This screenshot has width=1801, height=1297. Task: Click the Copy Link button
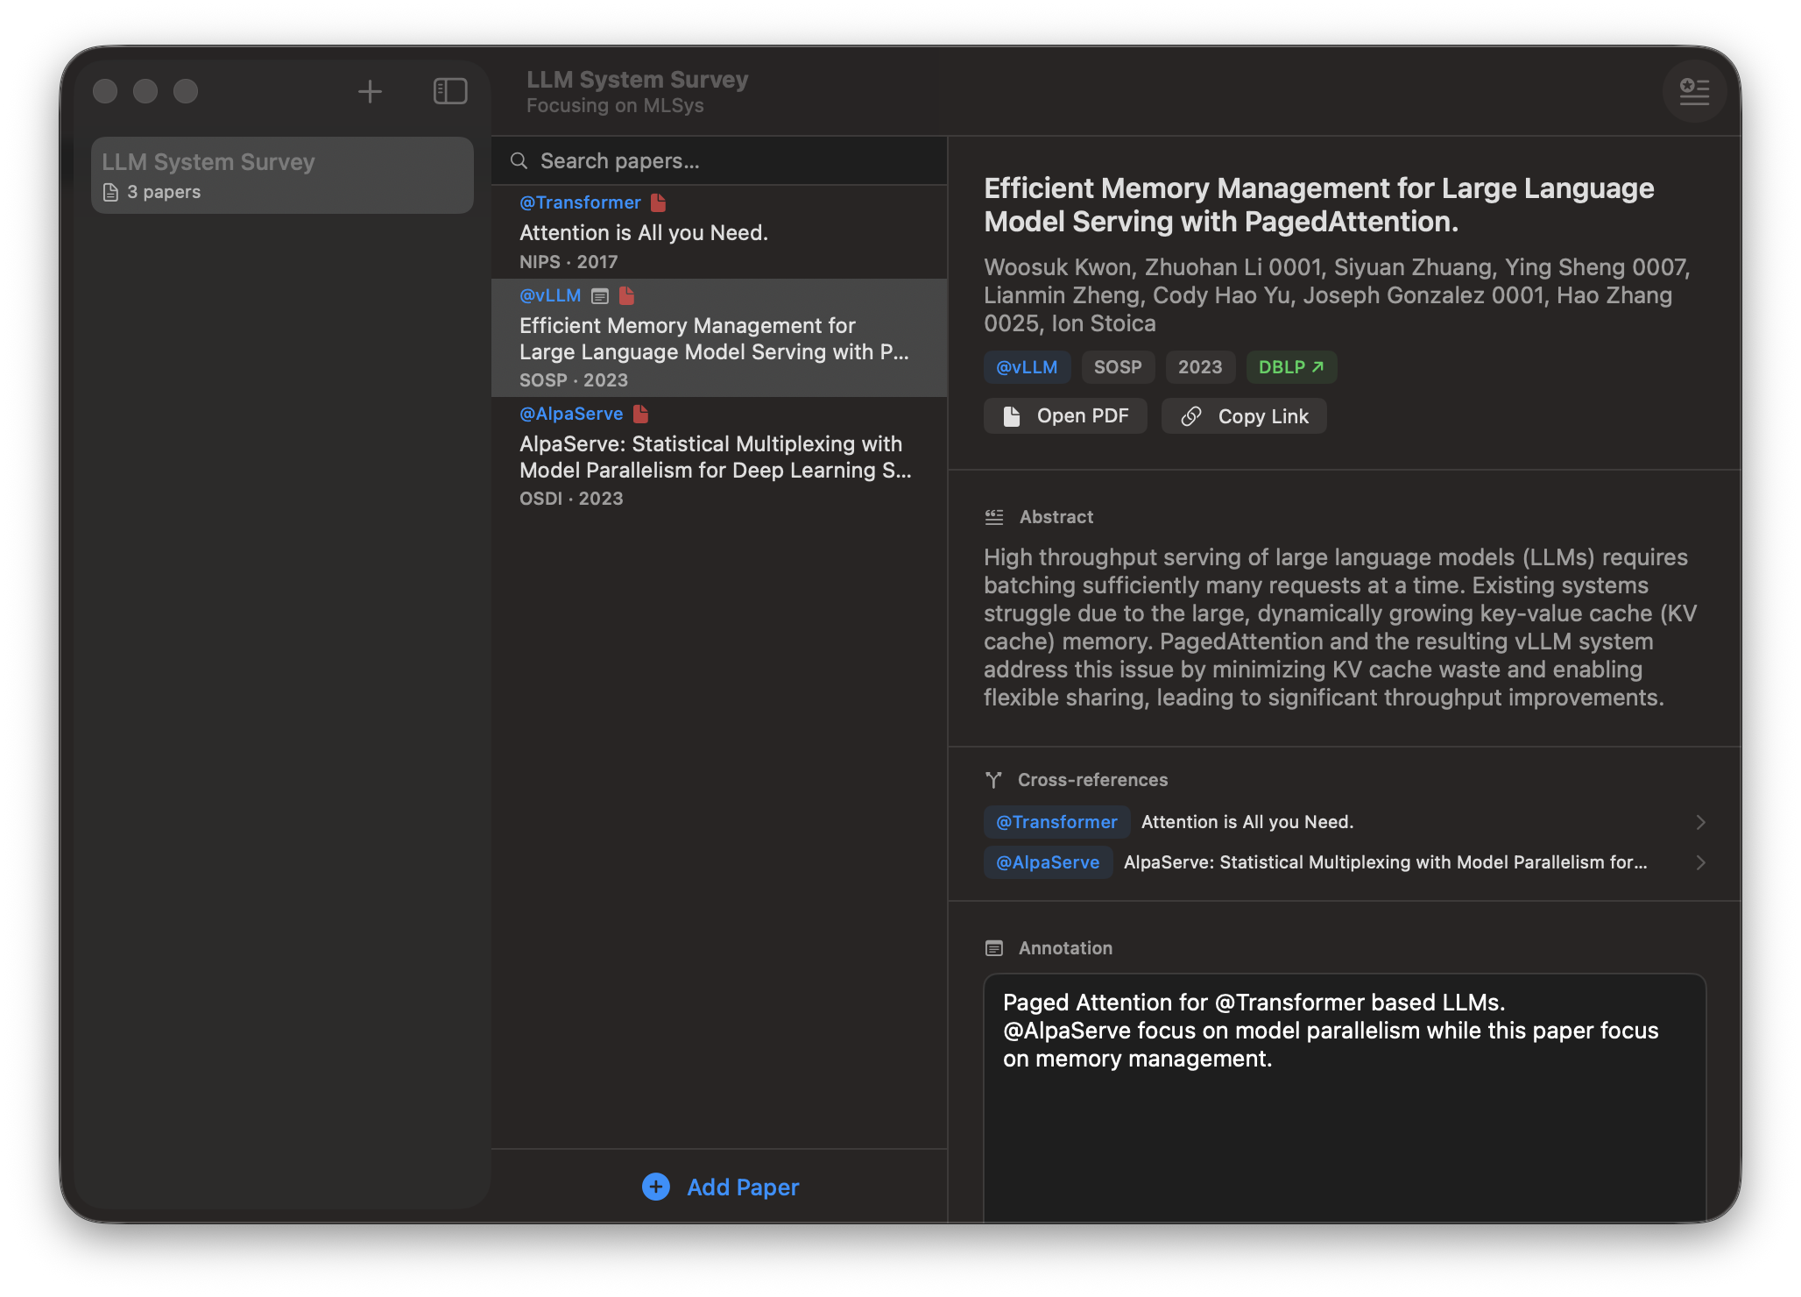tap(1243, 415)
